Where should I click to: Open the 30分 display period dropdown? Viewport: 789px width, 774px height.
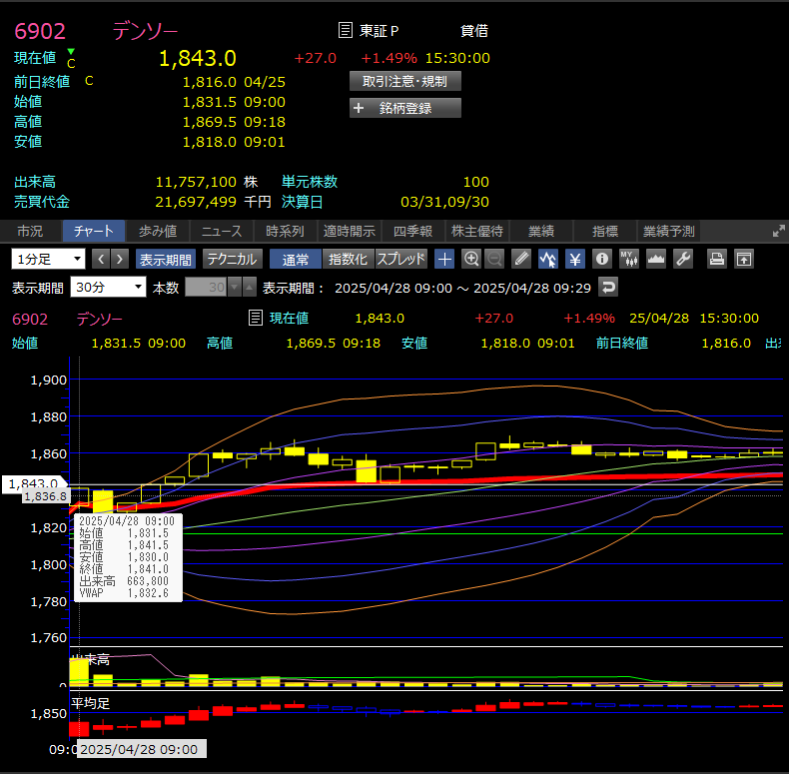click(108, 287)
